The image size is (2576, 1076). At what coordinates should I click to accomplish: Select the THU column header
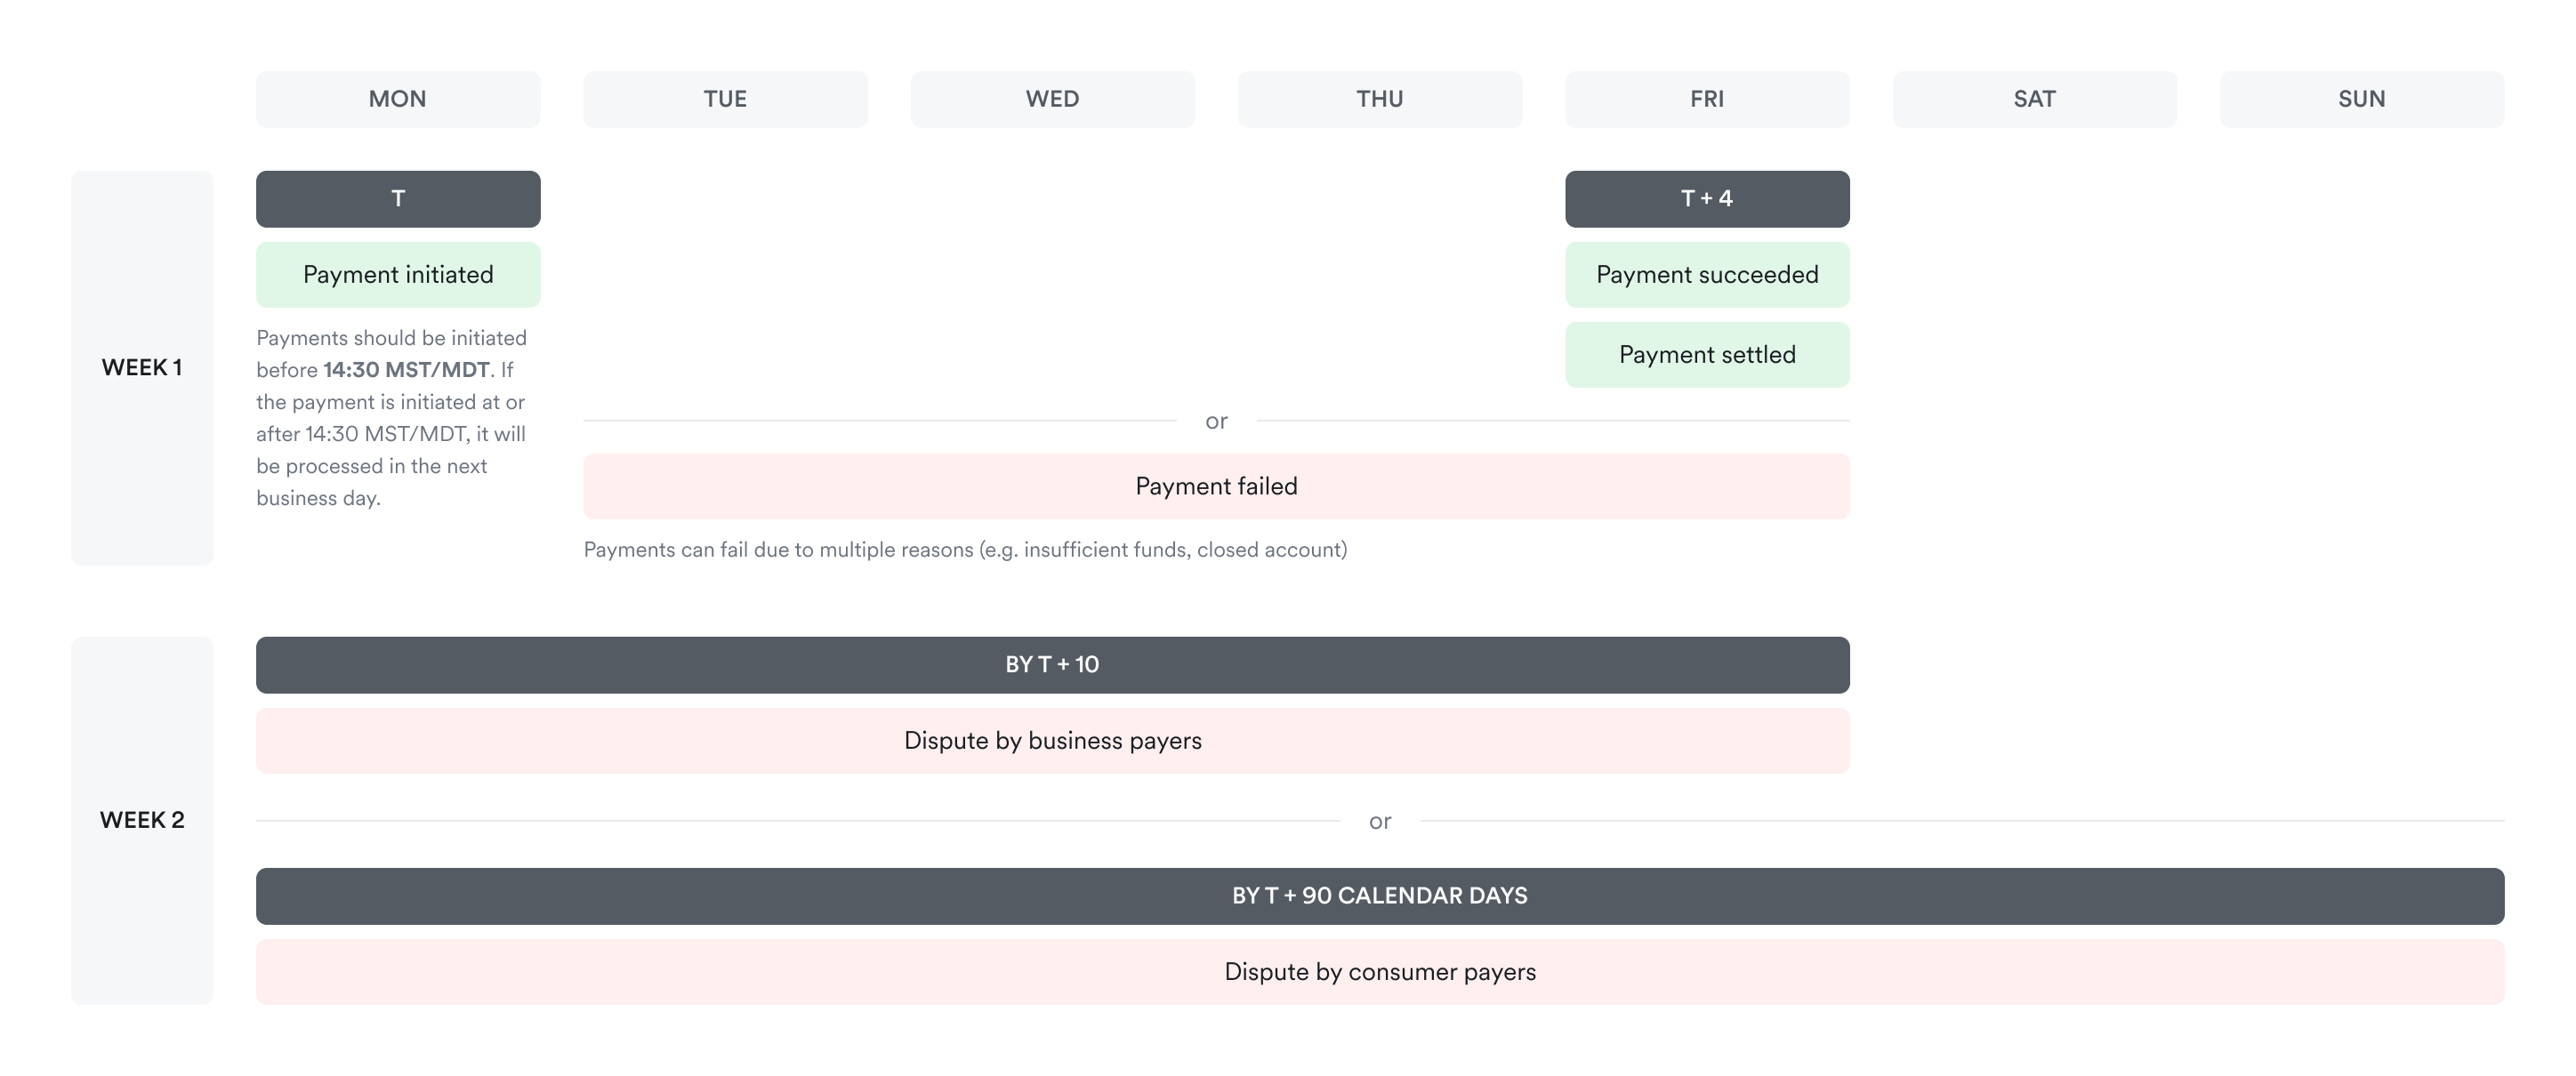click(x=1380, y=99)
